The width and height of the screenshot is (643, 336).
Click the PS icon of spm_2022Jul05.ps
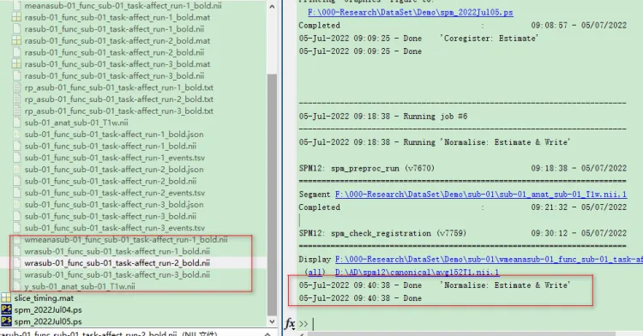(x=6, y=321)
